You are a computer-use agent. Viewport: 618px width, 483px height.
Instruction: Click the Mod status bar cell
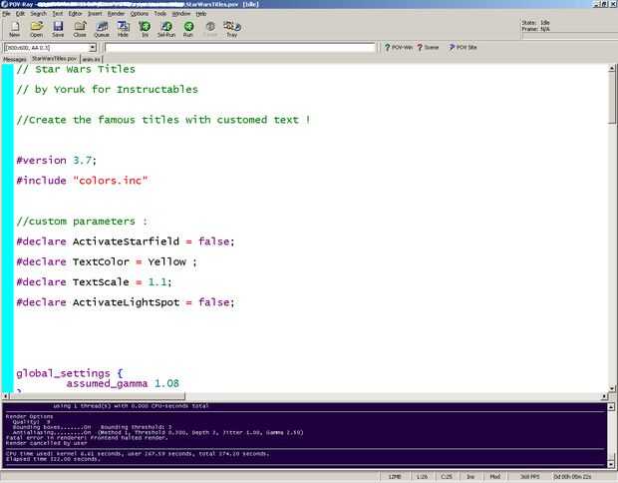pyautogui.click(x=495, y=477)
